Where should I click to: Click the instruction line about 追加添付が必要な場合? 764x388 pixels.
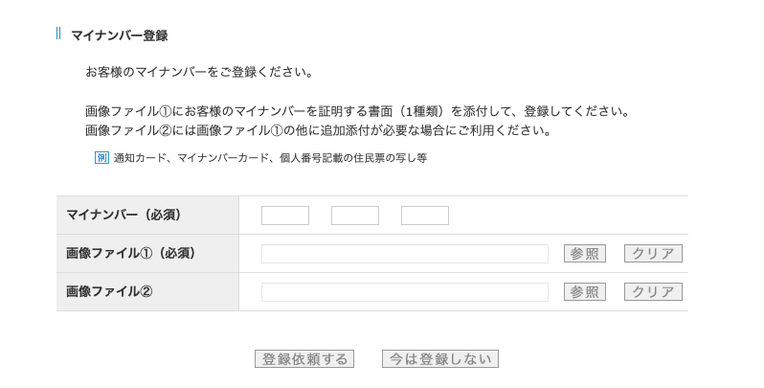click(319, 130)
